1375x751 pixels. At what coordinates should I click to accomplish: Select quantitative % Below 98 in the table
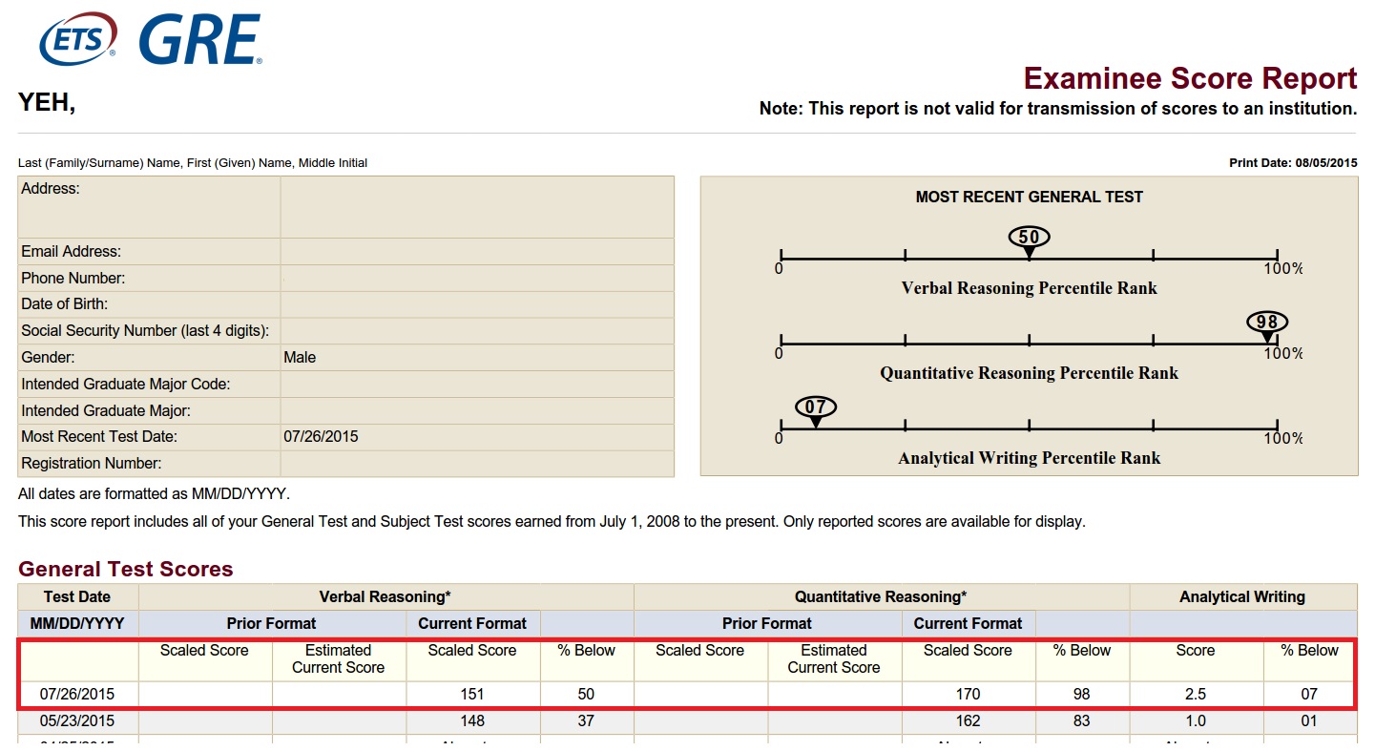pyautogui.click(x=1081, y=695)
